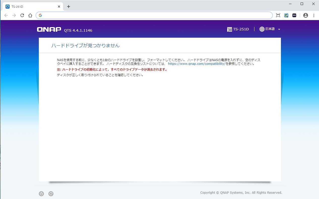Open the qnap.com compatibility link
This screenshot has width=319, height=199.
click(x=196, y=64)
